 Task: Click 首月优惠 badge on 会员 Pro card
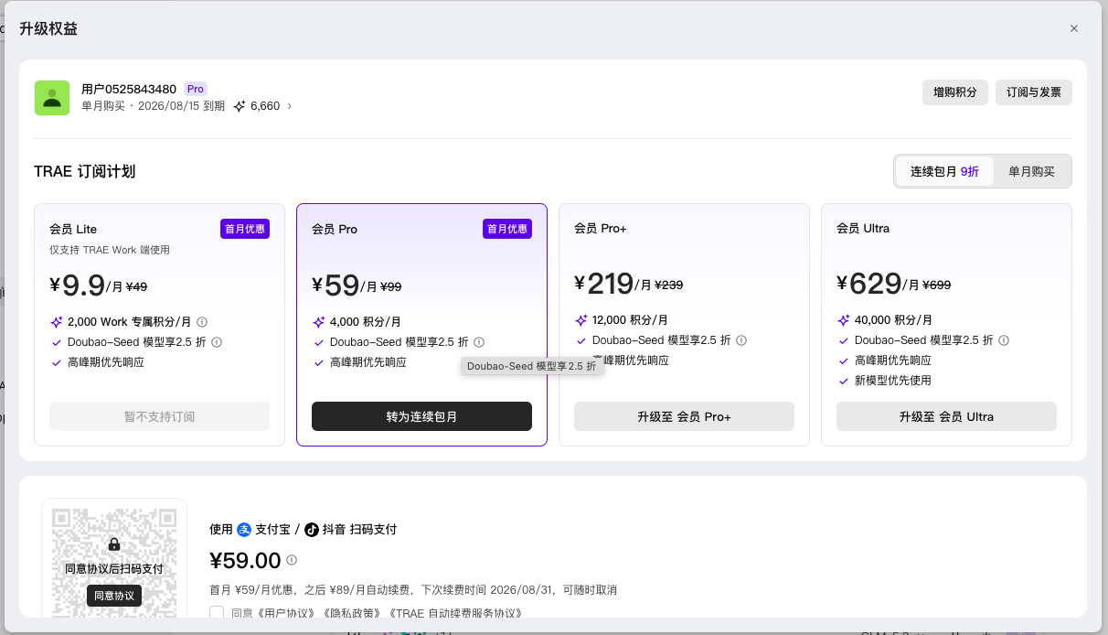pyautogui.click(x=507, y=229)
